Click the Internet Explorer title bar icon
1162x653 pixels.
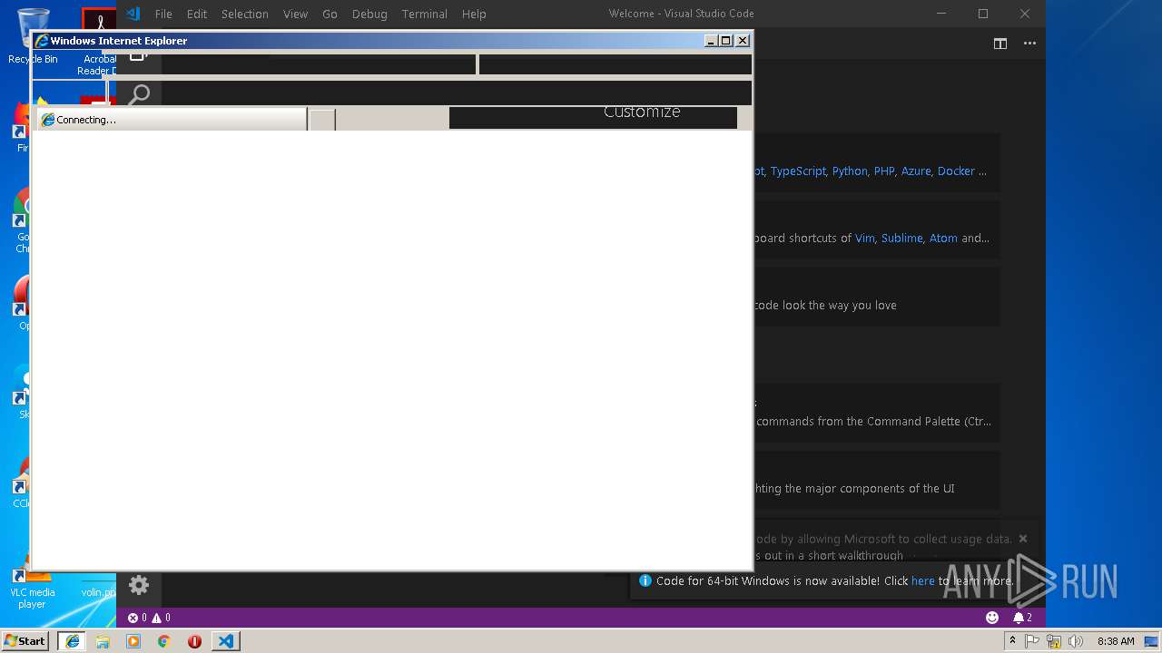click(x=42, y=41)
